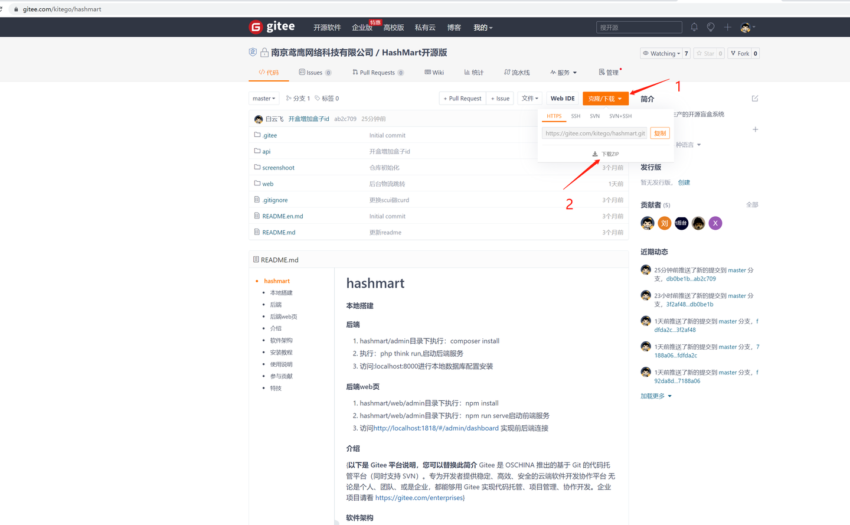This screenshot has width=850, height=525.
Task: Expand the Watching dropdown
Action: click(x=662, y=53)
